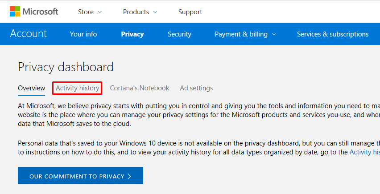Click the arrow icon on the commitment button
380x194 pixels.
129,176
